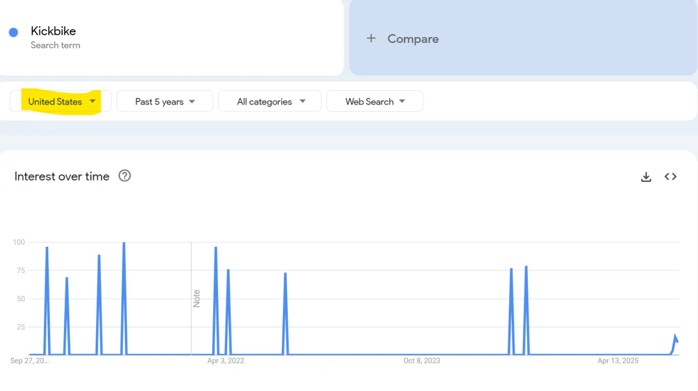
Task: Click the Oct 8, 2023 axis label
Action: point(421,361)
